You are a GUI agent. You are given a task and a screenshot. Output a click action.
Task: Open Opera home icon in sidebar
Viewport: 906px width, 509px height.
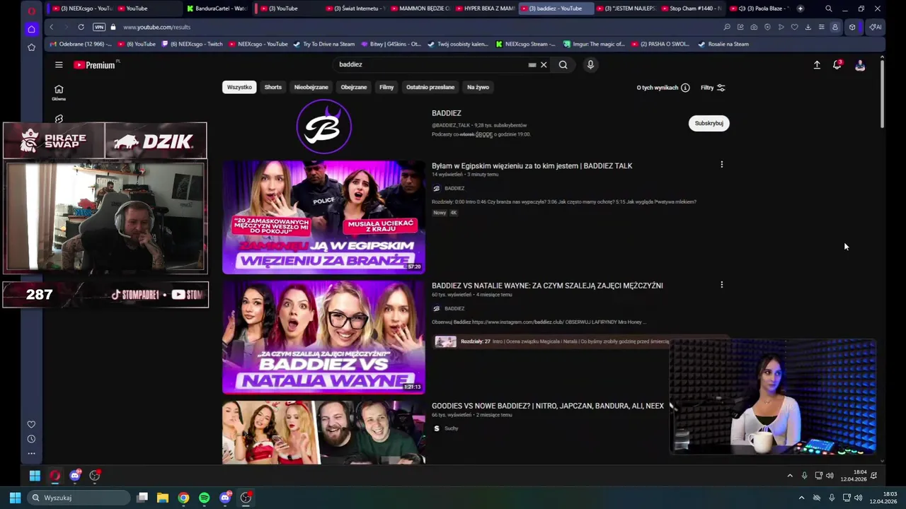(x=31, y=29)
